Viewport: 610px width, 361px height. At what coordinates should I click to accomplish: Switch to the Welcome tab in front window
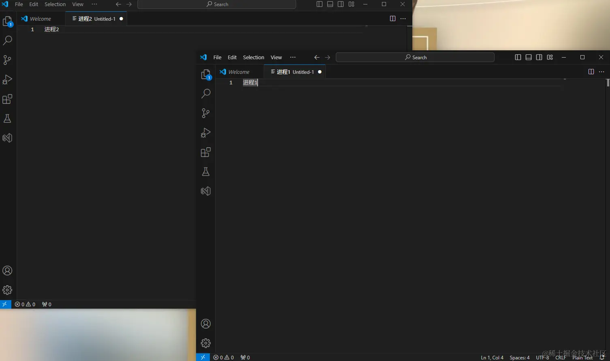239,72
